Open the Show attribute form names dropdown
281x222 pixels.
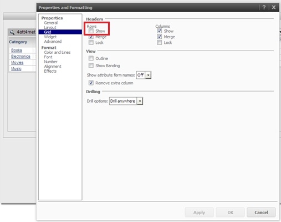(148, 75)
